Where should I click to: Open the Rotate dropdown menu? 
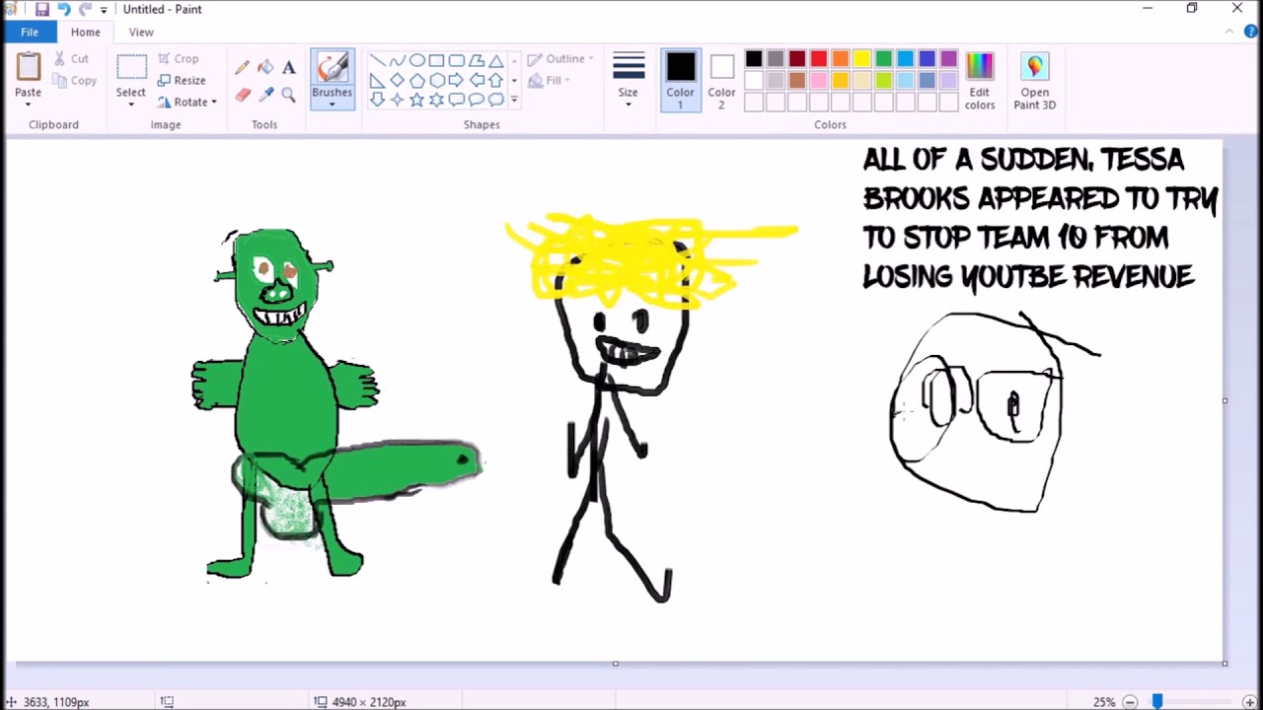click(x=187, y=103)
